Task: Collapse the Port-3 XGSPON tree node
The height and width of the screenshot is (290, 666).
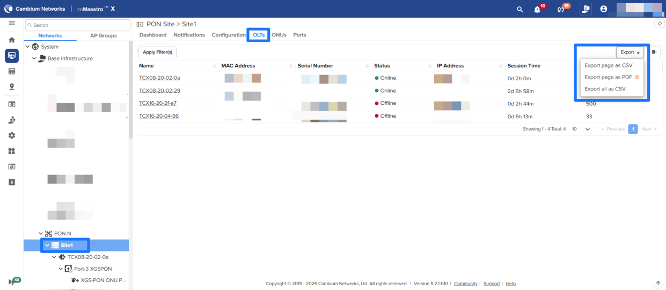Action: click(60, 269)
